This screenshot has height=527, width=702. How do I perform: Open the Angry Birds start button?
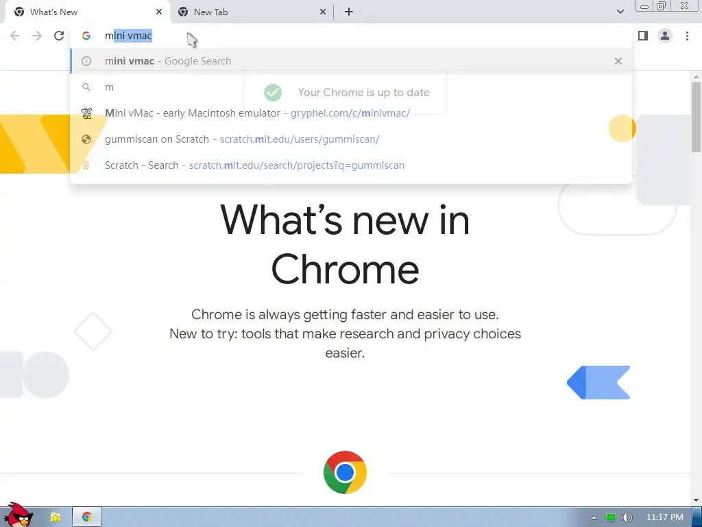[18, 515]
